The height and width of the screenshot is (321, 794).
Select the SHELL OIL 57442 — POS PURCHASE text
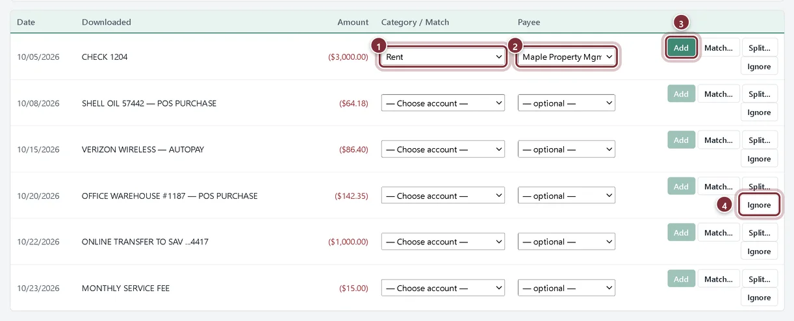[149, 103]
